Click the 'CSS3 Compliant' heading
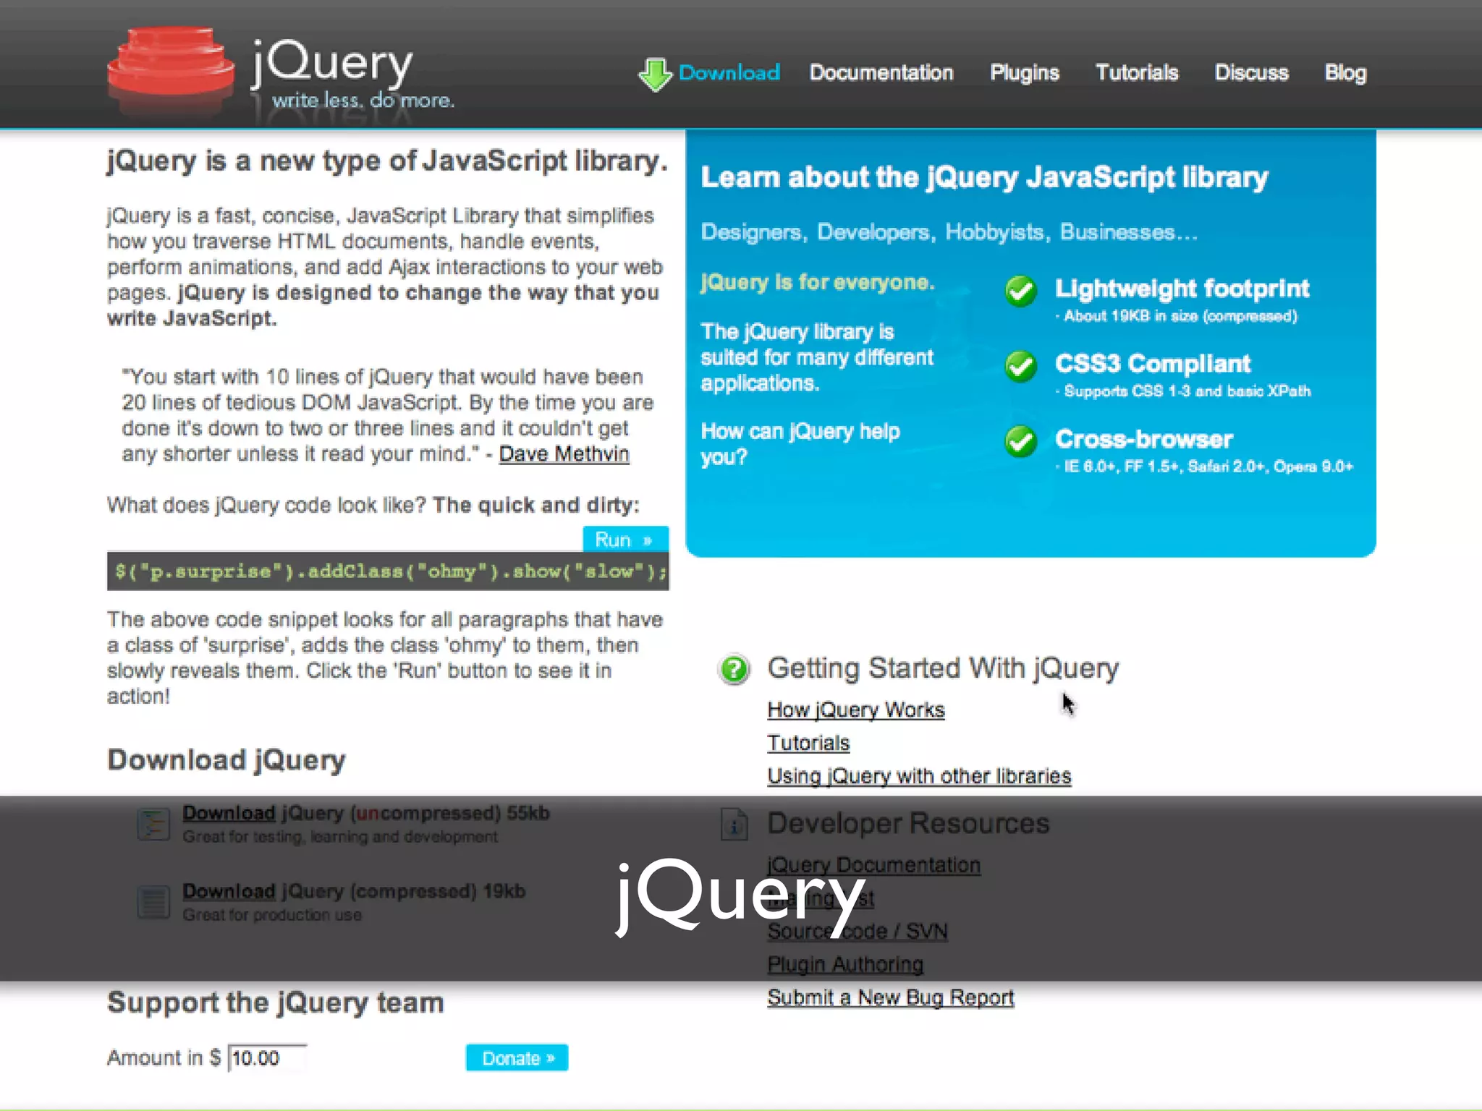The width and height of the screenshot is (1482, 1111). click(1152, 364)
